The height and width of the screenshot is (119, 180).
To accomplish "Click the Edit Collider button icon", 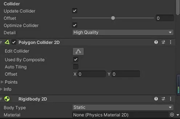I will [78, 51].
